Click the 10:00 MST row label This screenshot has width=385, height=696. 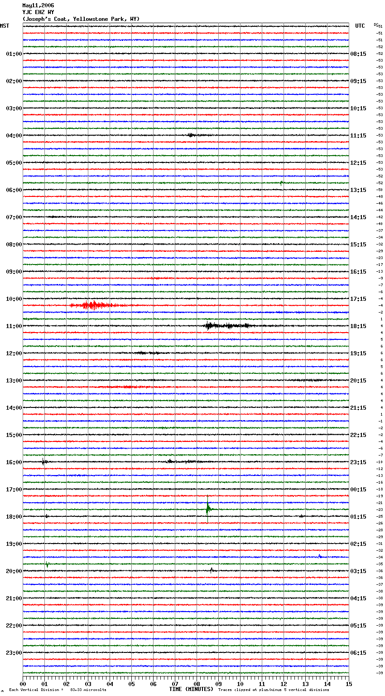pos(14,299)
